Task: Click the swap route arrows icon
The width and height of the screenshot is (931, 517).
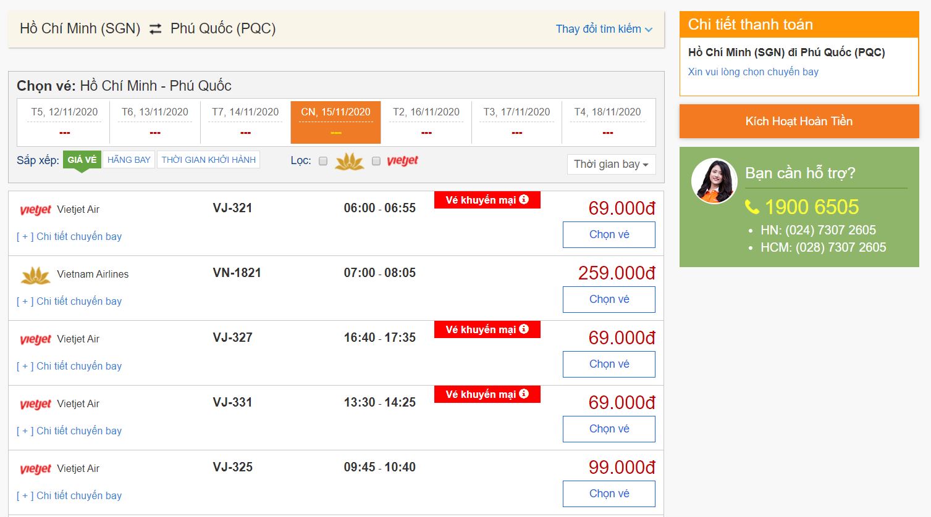Action: tap(156, 28)
